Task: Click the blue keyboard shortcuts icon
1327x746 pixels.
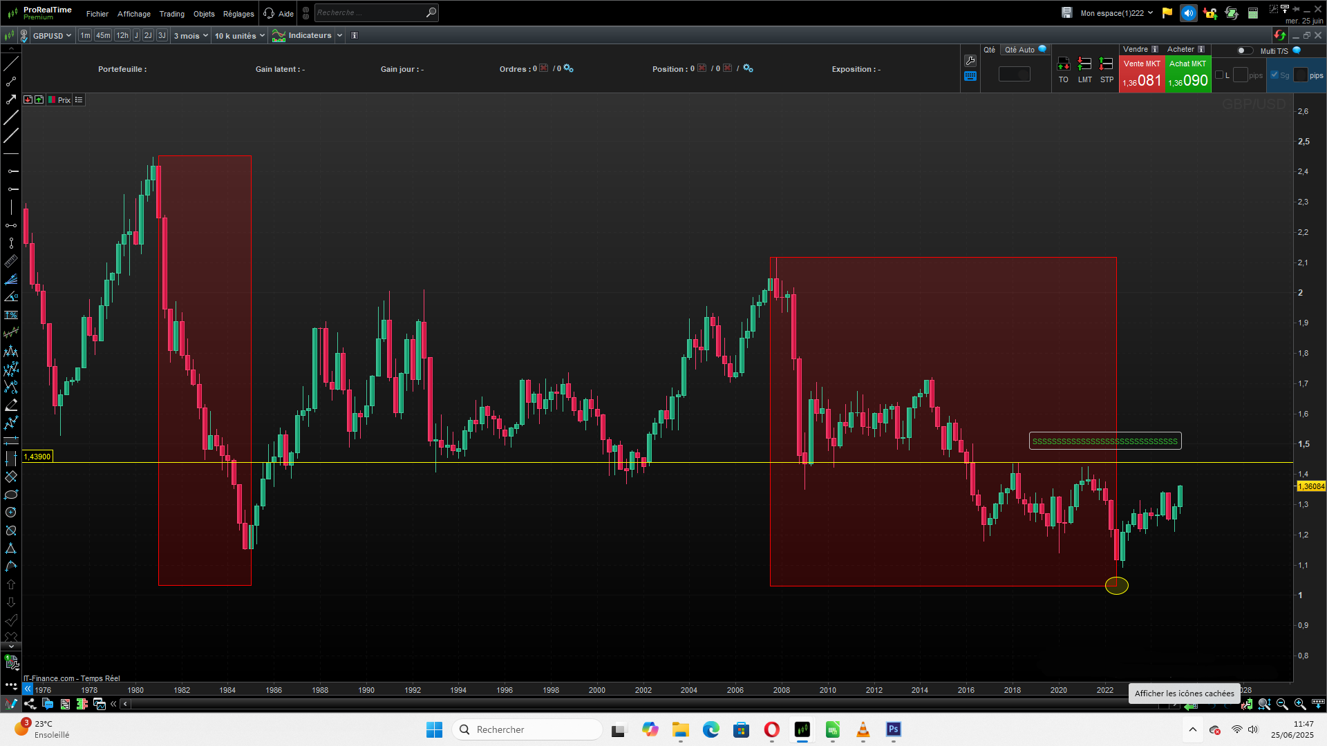Action: click(970, 76)
